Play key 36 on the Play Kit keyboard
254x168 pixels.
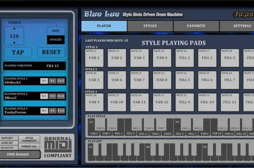pos(91,158)
